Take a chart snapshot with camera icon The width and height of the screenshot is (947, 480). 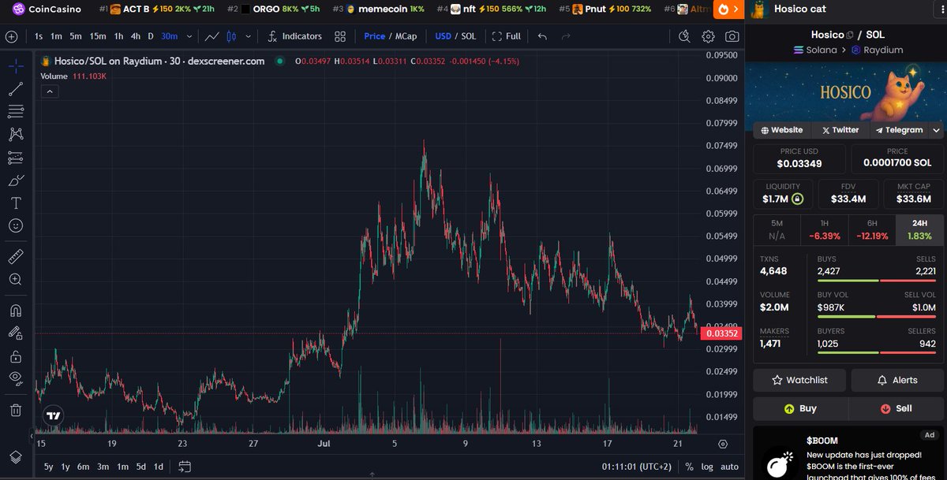pos(732,36)
